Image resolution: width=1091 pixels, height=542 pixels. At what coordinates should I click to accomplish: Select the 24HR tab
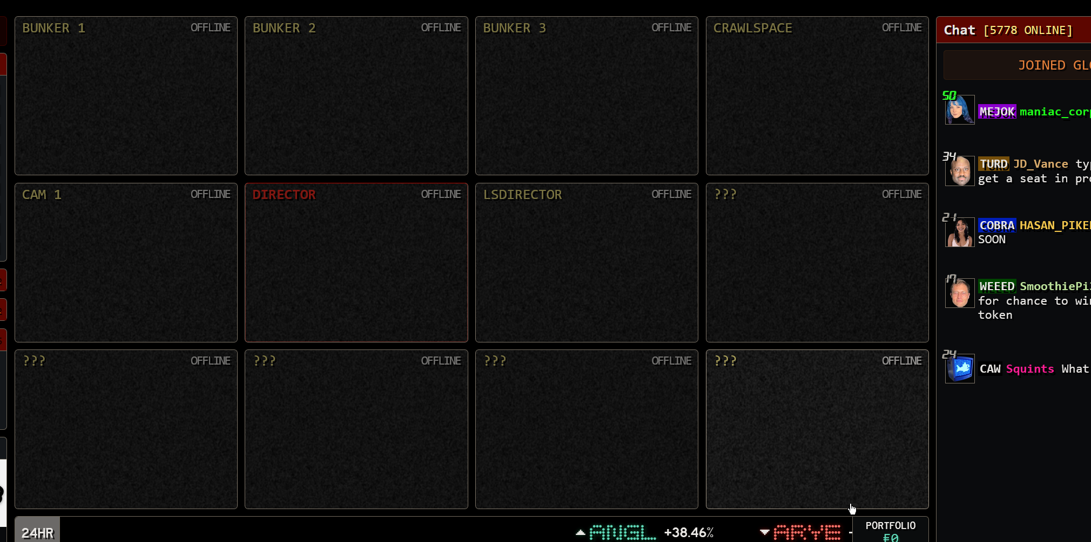[x=37, y=531]
